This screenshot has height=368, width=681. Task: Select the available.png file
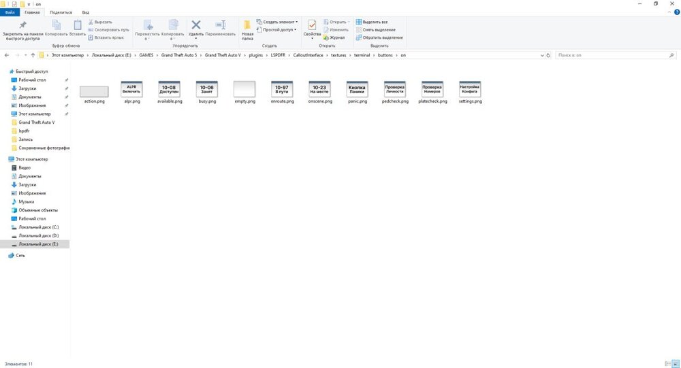click(170, 92)
